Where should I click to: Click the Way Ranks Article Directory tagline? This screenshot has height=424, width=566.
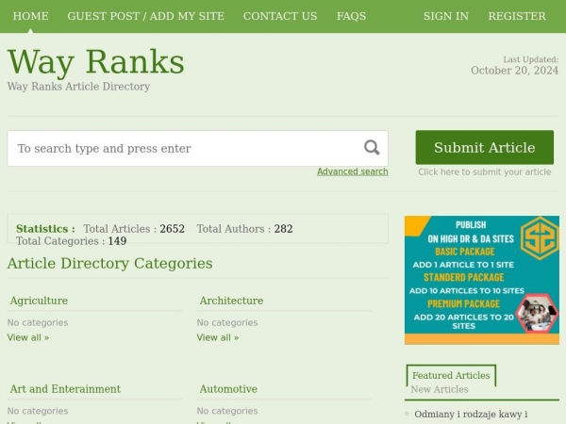(78, 87)
